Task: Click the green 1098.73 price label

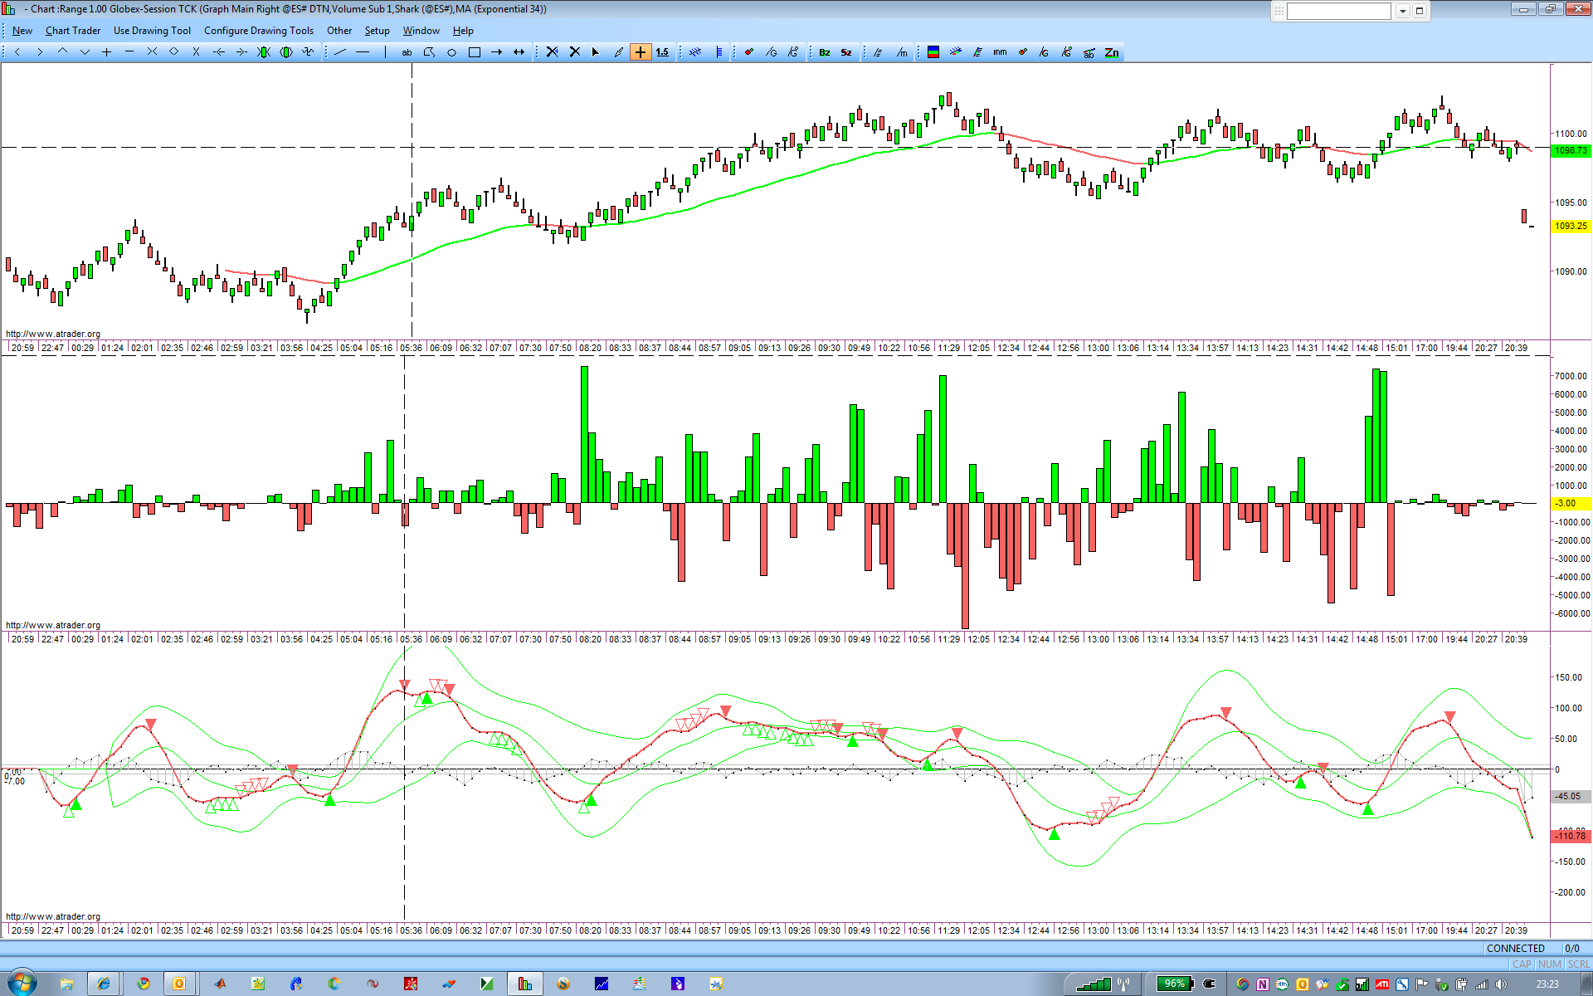Action: [1571, 150]
